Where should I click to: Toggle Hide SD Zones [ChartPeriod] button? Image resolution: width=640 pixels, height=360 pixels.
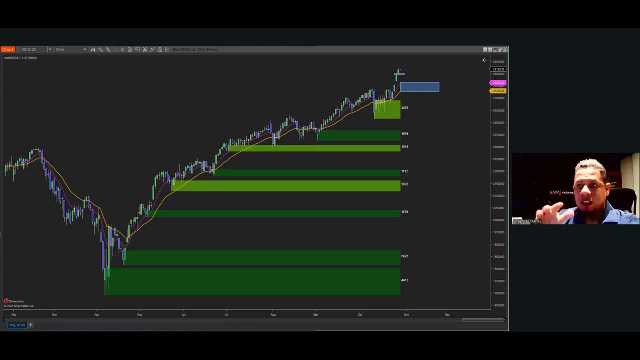195,50
